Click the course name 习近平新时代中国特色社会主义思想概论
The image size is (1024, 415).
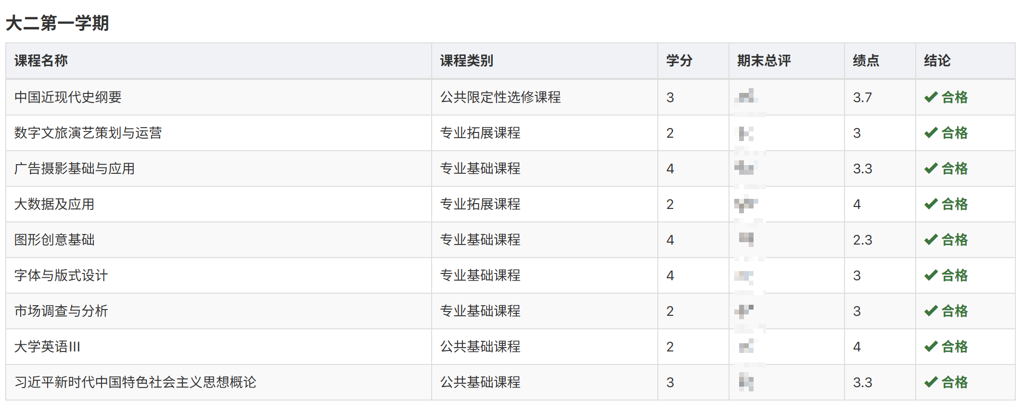(x=135, y=382)
